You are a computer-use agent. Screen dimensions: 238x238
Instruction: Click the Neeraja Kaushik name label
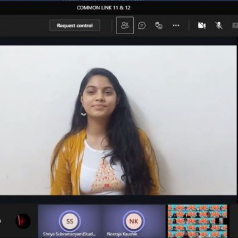(122, 234)
